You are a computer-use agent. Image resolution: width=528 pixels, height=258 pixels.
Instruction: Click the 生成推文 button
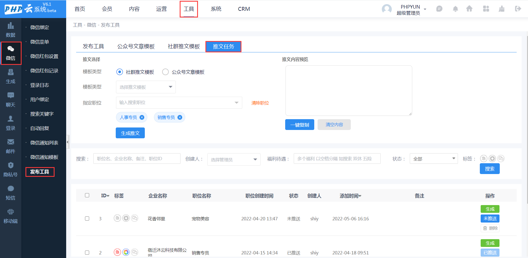(x=130, y=133)
